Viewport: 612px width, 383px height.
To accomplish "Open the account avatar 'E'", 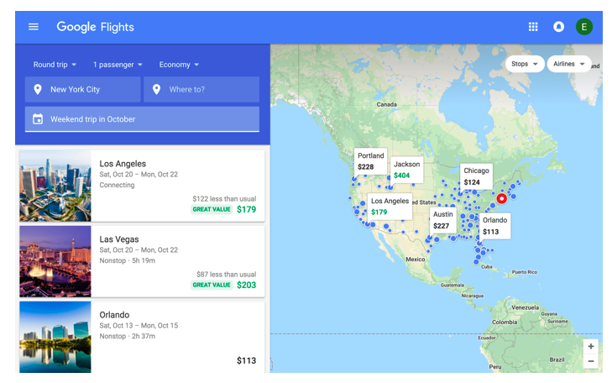I will coord(583,27).
